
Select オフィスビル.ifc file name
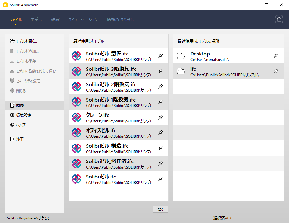pyautogui.click(x=101, y=130)
